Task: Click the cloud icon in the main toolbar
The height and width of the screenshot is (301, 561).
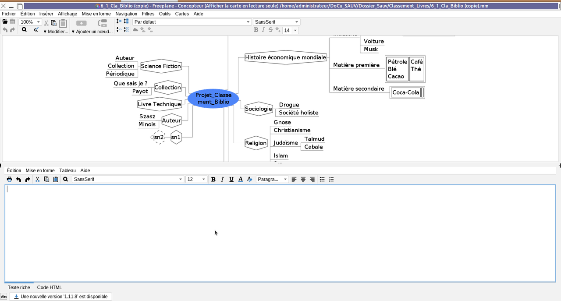Action: coord(135,30)
